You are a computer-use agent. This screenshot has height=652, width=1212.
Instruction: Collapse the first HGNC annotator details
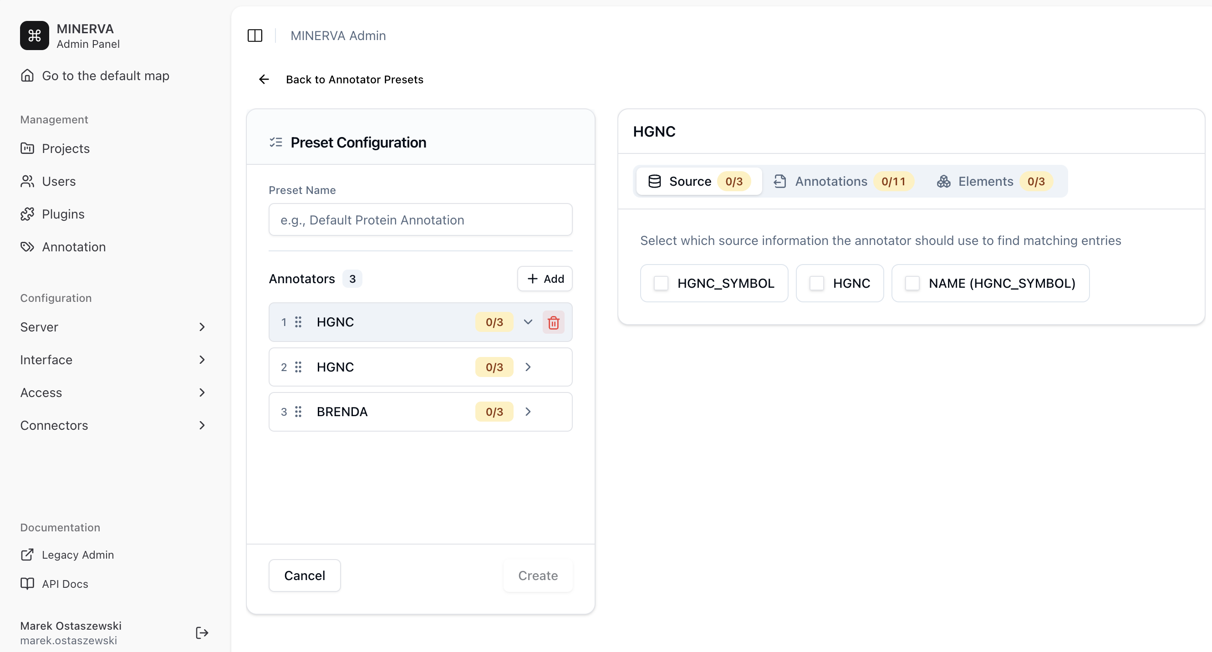pyautogui.click(x=528, y=322)
